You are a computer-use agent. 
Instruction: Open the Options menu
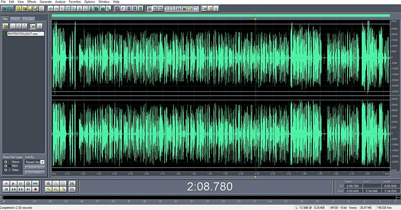[x=90, y=2]
